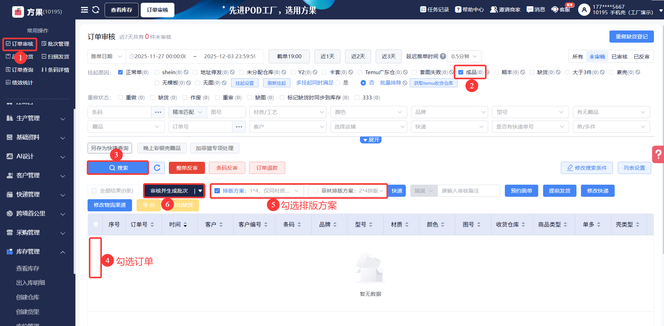Toggle the shein(0) checkbox
Screen dimensions: 664x326
coord(157,72)
